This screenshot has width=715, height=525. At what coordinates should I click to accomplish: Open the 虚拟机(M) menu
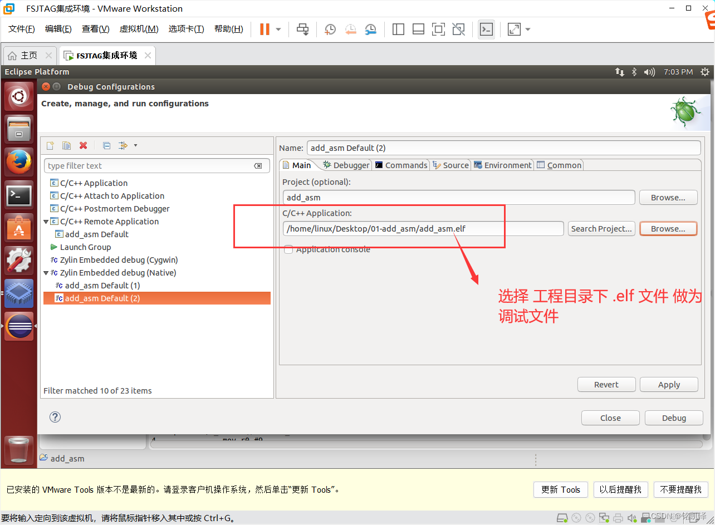point(139,29)
